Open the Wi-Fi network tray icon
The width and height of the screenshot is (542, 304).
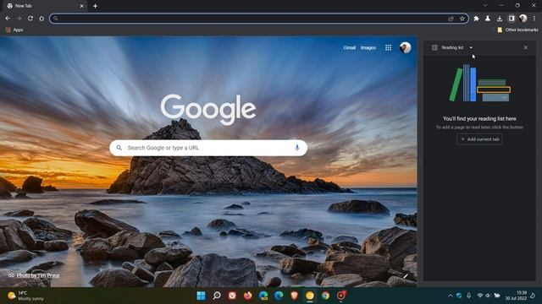coord(480,296)
